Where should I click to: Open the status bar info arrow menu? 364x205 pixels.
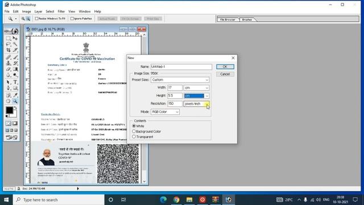[x=78, y=188]
